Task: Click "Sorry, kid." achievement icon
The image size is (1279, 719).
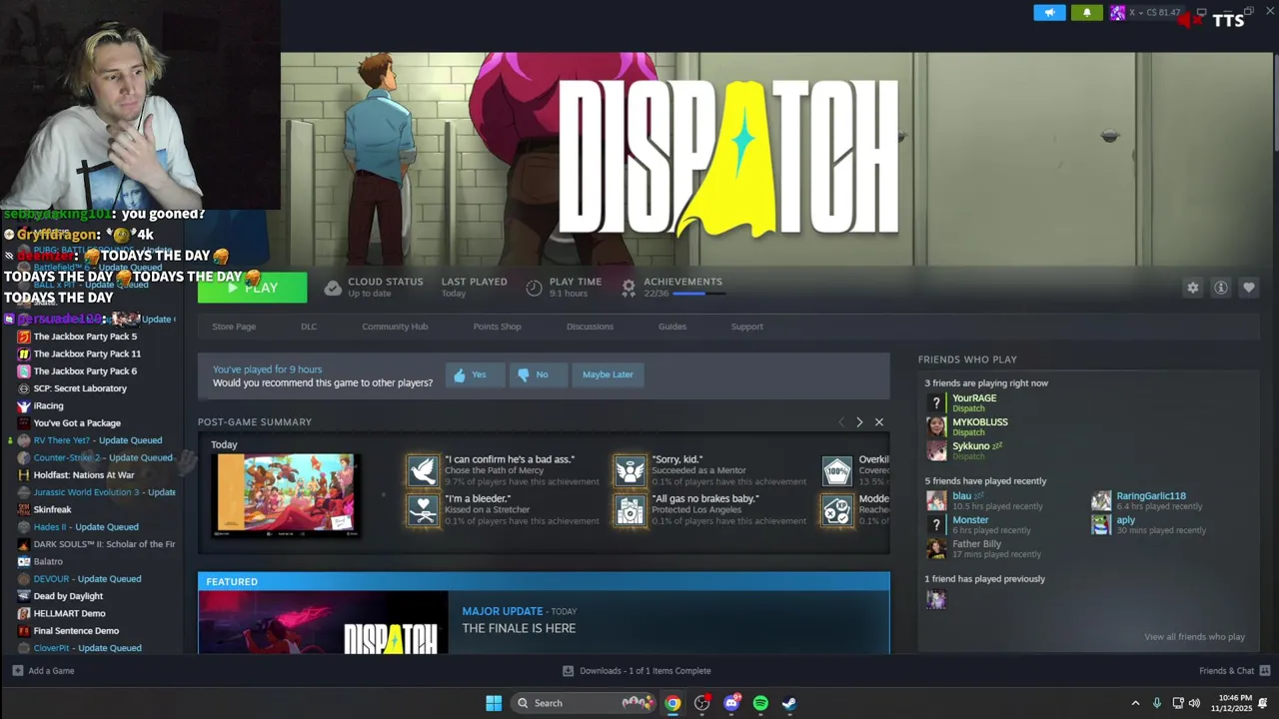Action: click(x=631, y=471)
